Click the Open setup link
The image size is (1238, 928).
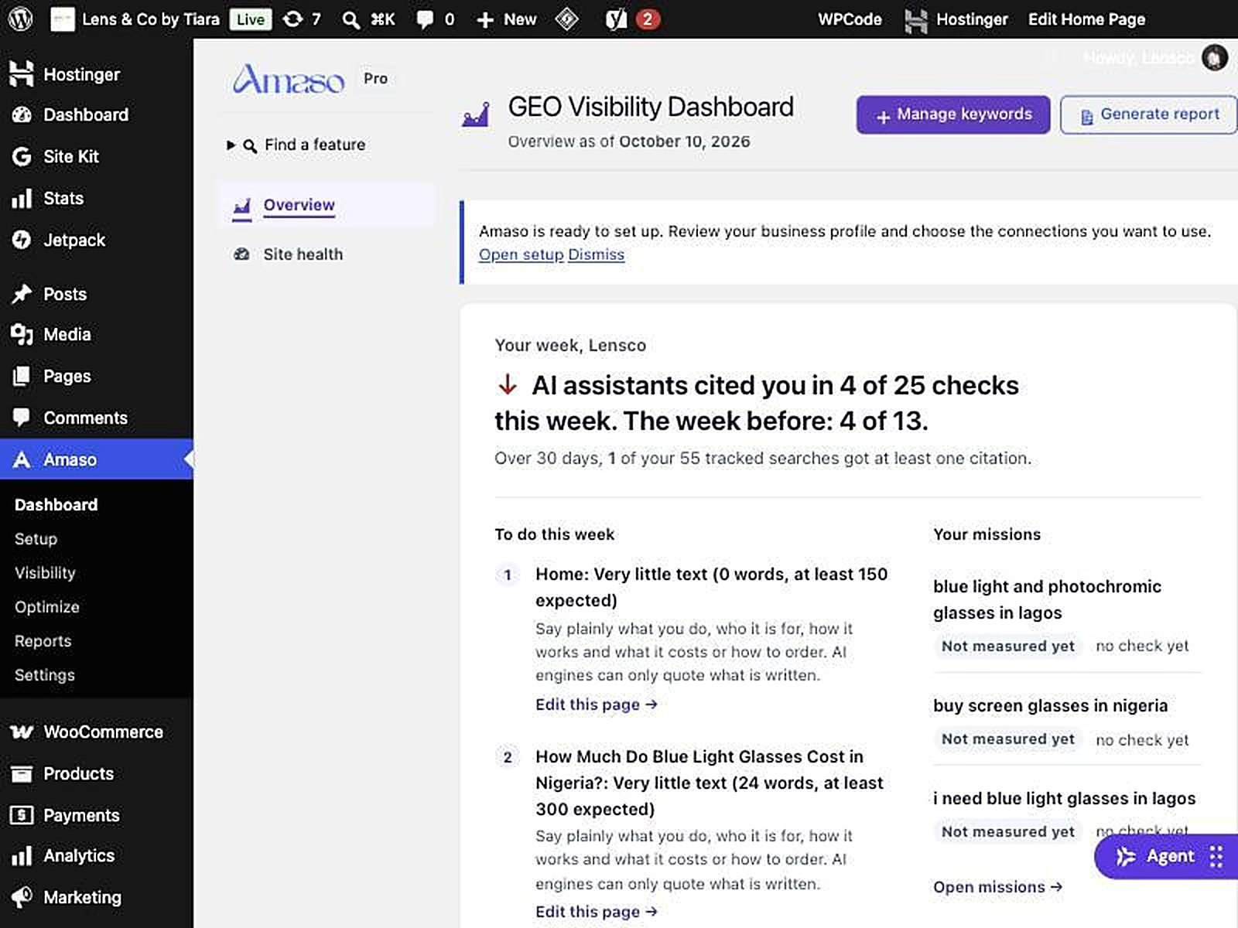pyautogui.click(x=521, y=254)
